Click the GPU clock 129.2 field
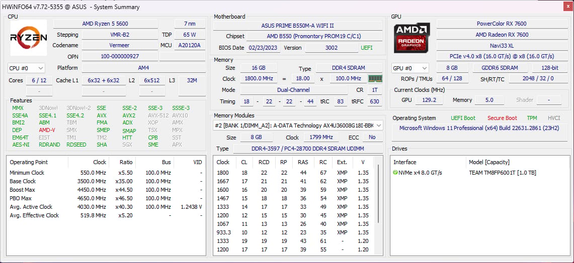Viewport: 574px width, 263px height. point(429,100)
